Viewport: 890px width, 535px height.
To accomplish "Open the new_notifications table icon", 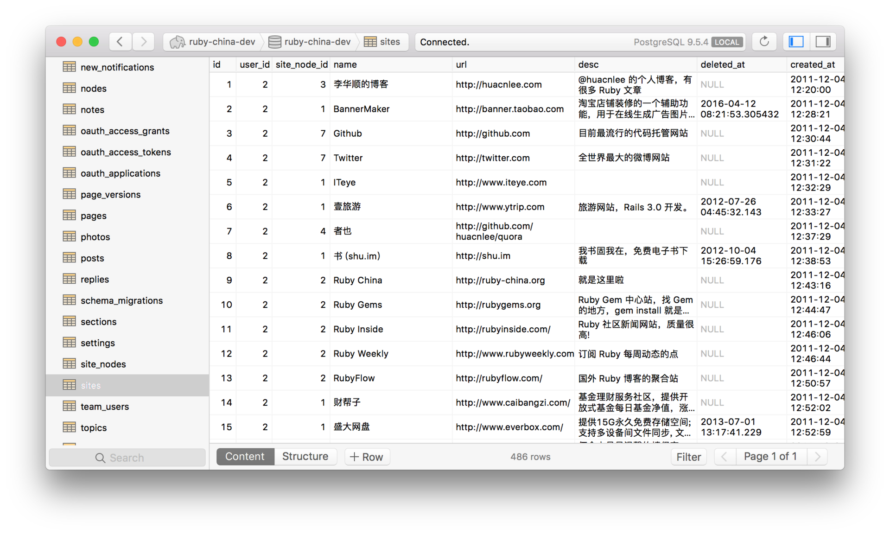I will [x=70, y=67].
